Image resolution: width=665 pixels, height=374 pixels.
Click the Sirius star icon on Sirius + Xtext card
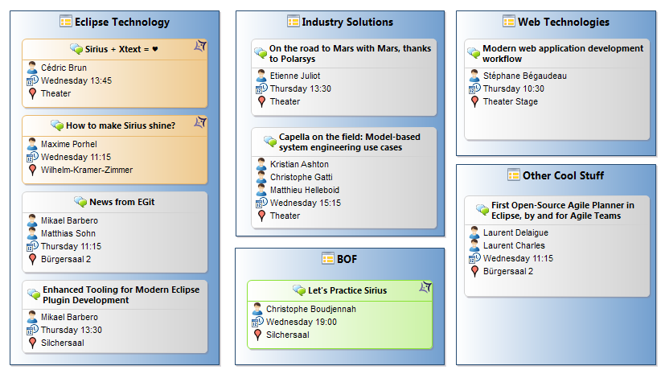[x=199, y=46]
